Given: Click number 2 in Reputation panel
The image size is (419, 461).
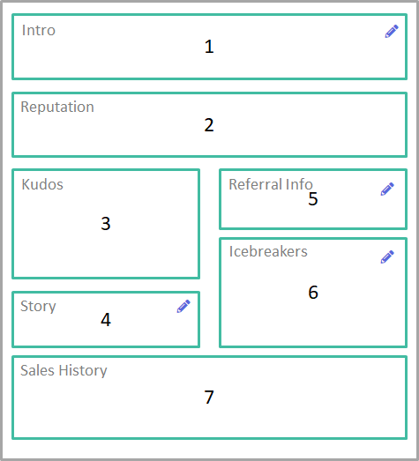Looking at the screenshot, I should pyautogui.click(x=209, y=125).
